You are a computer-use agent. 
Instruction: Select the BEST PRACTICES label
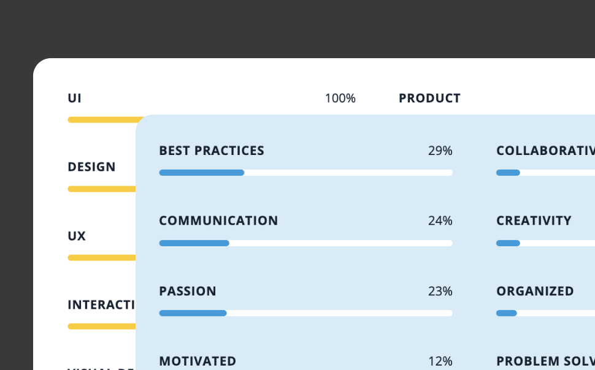tap(212, 151)
